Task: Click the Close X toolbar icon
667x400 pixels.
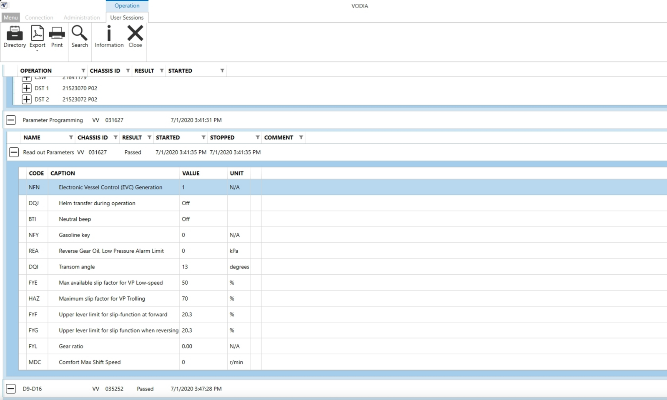Action: pos(135,34)
